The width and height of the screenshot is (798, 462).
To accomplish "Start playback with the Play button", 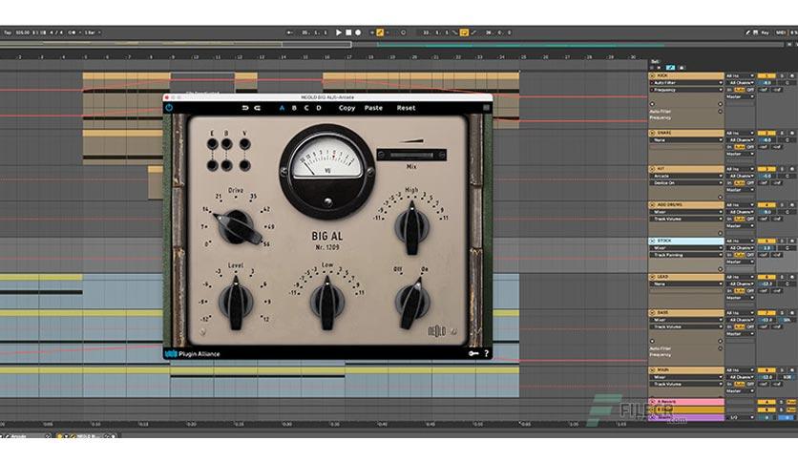I will pos(339,32).
